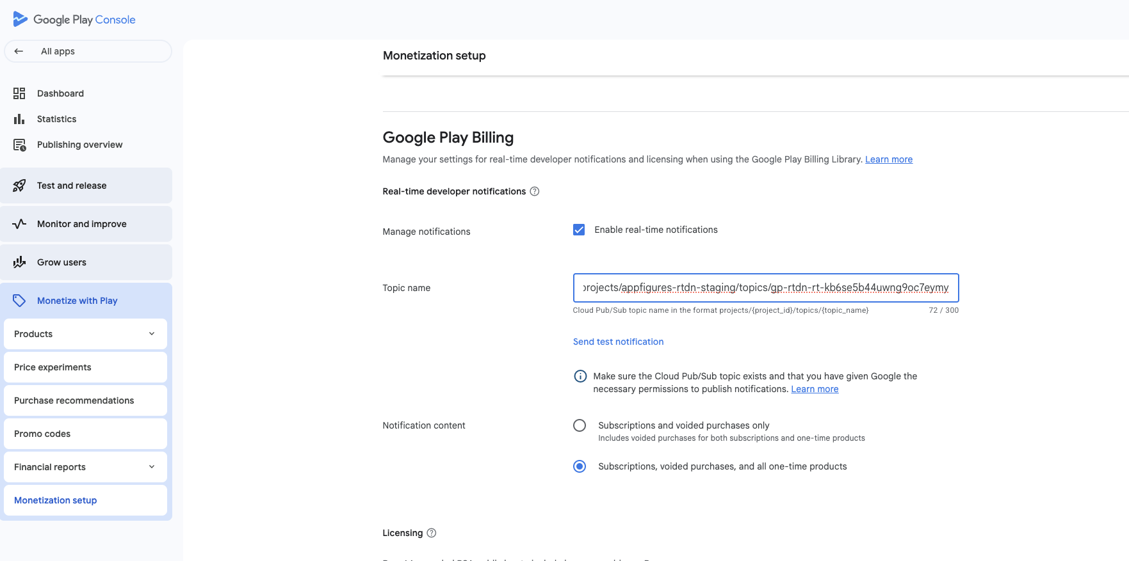Viewport: 1129px width, 561px height.
Task: Click inside the Topic name field
Action: pos(766,288)
